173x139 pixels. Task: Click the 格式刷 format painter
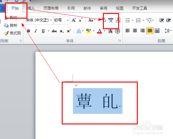tap(12, 33)
